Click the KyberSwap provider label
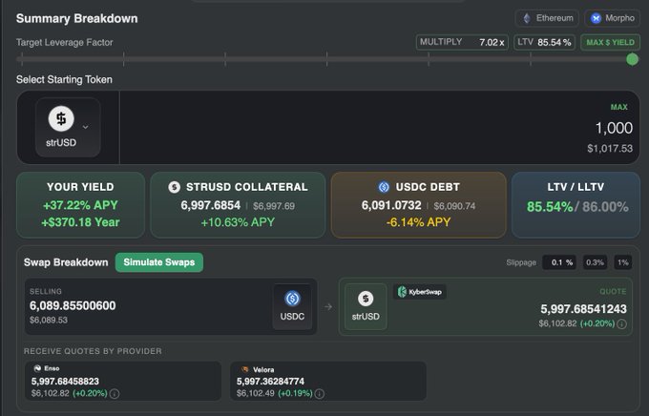Image resolution: width=649 pixels, height=416 pixels. coord(419,292)
